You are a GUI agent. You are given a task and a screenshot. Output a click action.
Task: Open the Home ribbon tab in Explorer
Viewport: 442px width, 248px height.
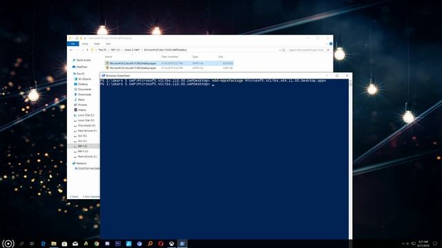click(x=85, y=44)
